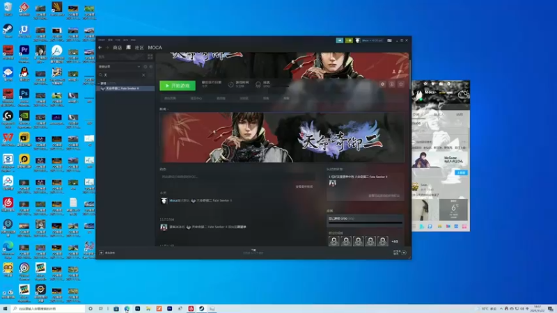Click 添加游戏 add game button

click(107, 252)
